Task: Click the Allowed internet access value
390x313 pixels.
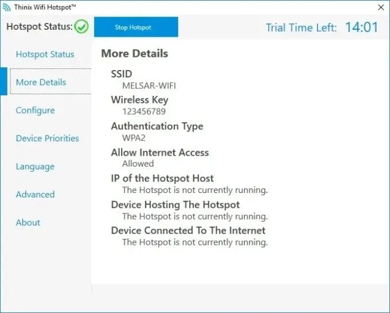Action: (x=138, y=164)
